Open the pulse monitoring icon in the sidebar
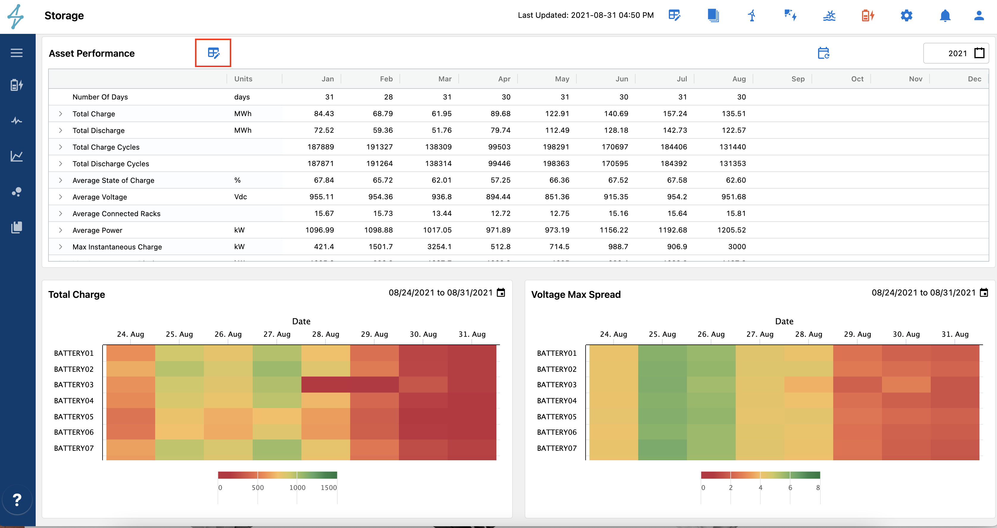 coord(17,121)
